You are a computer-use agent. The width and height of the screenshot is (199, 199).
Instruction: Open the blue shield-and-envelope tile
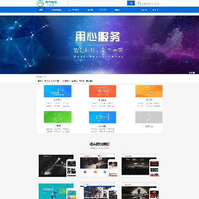102,117
